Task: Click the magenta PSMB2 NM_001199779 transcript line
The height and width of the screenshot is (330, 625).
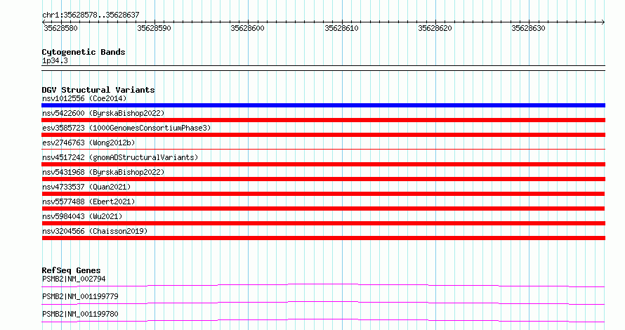Action: point(323,303)
